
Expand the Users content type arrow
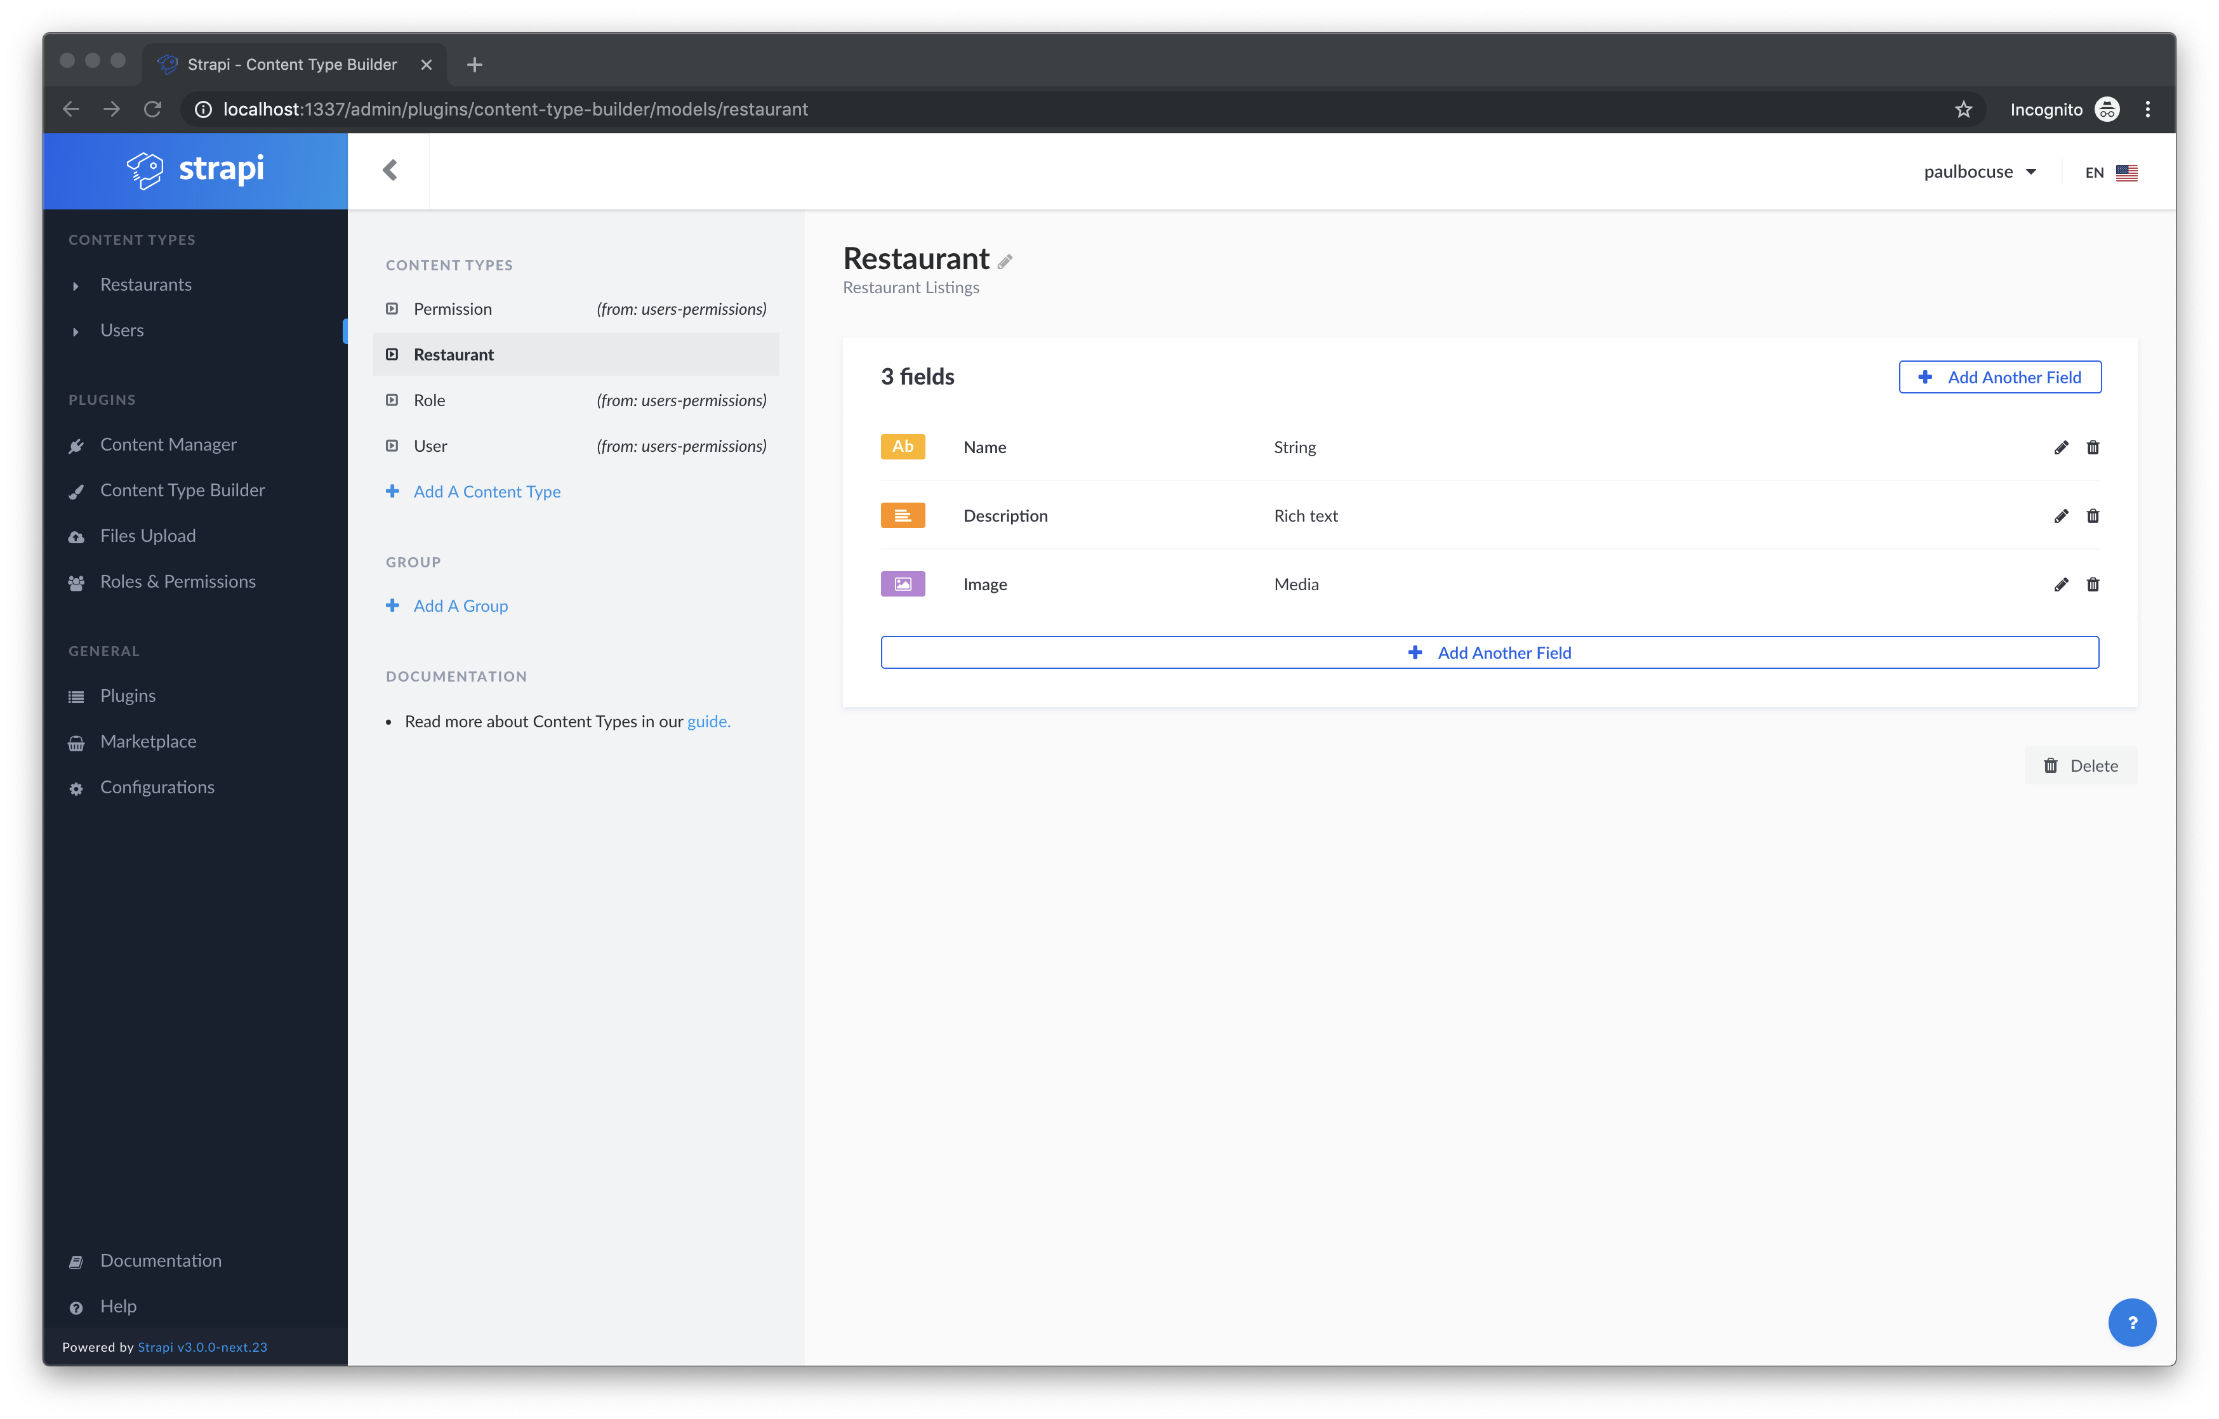76,331
